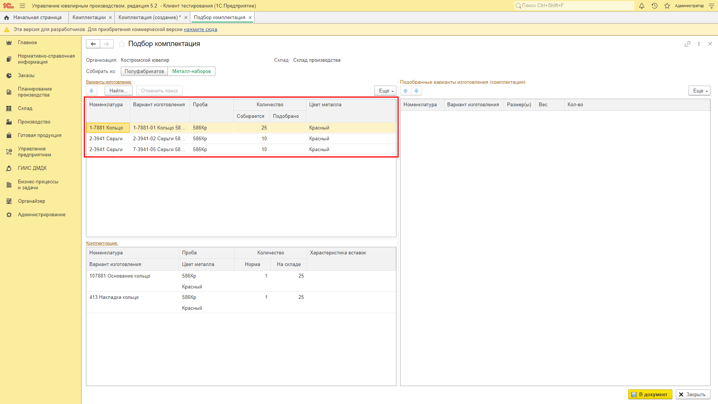Open history clock icon

654,6
